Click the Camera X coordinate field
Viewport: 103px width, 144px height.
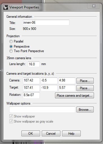tap(31, 81)
